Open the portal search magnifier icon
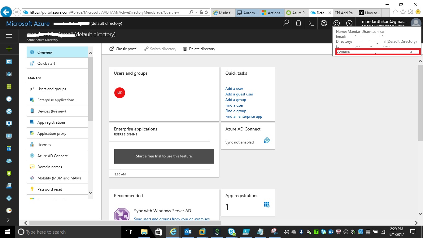423x238 pixels. (286, 23)
